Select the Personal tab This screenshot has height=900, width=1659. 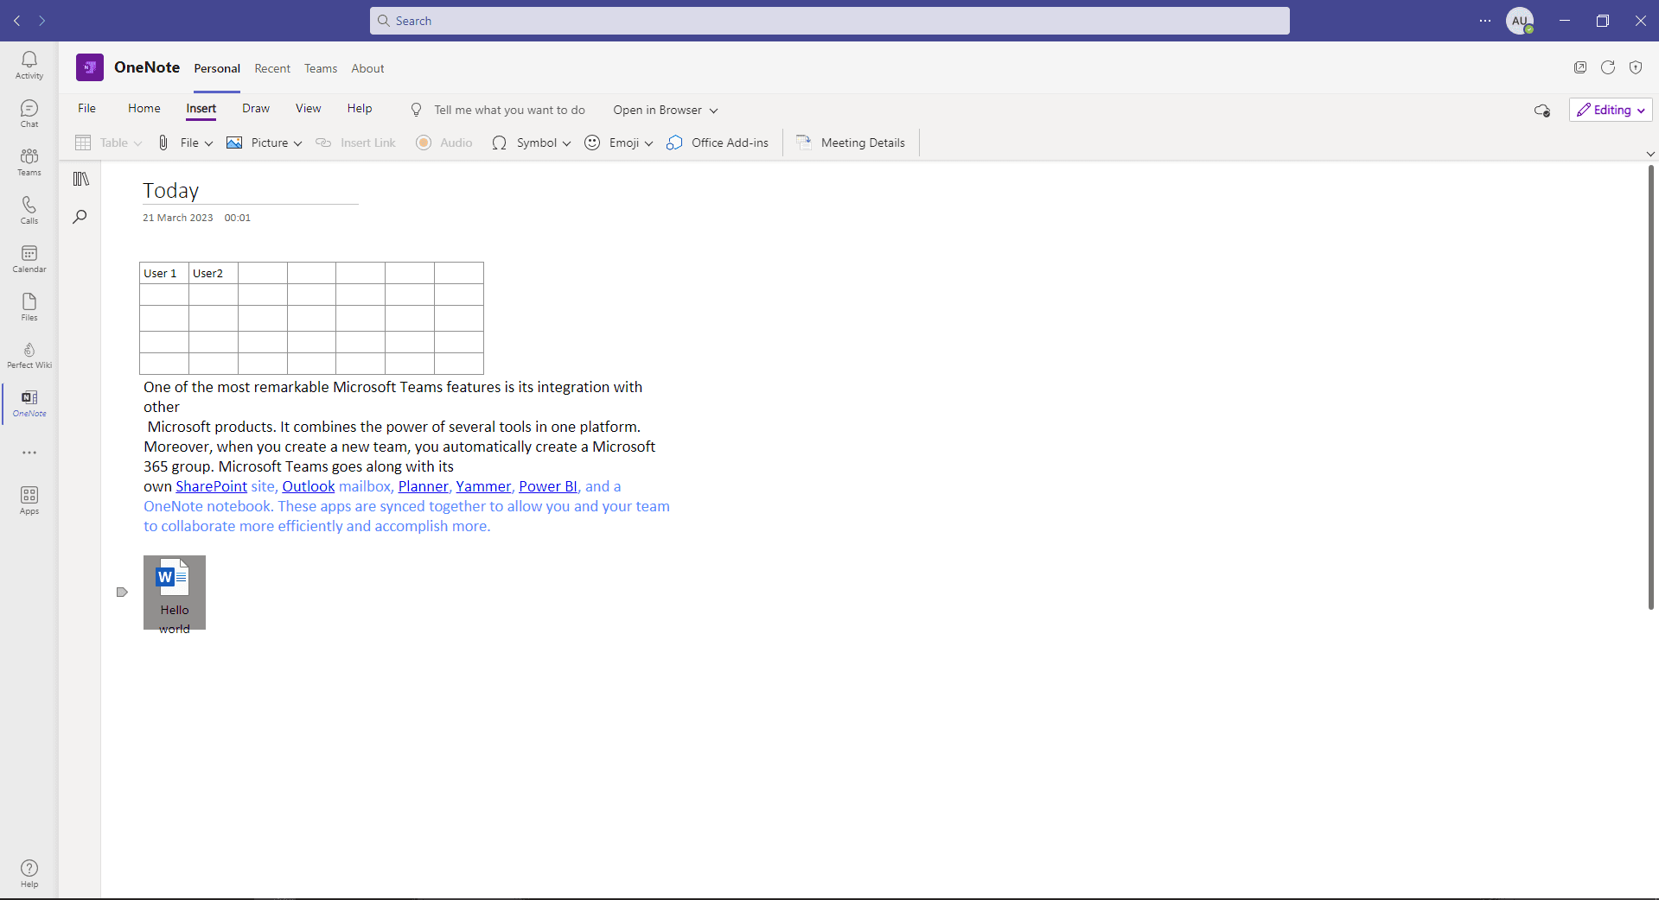pyautogui.click(x=217, y=68)
